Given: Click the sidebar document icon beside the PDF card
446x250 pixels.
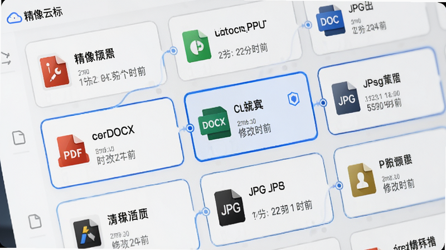Looking at the screenshot, I should 19,138.
